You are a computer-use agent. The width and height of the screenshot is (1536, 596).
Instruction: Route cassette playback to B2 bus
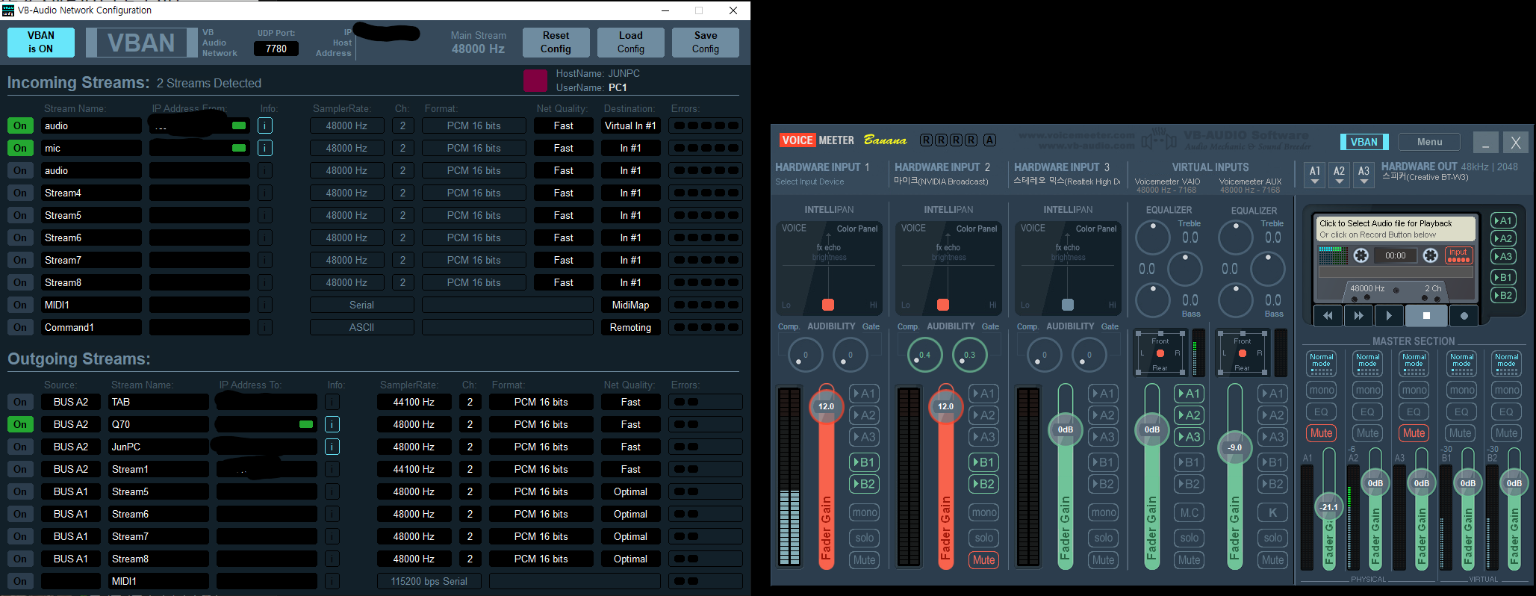click(1502, 295)
